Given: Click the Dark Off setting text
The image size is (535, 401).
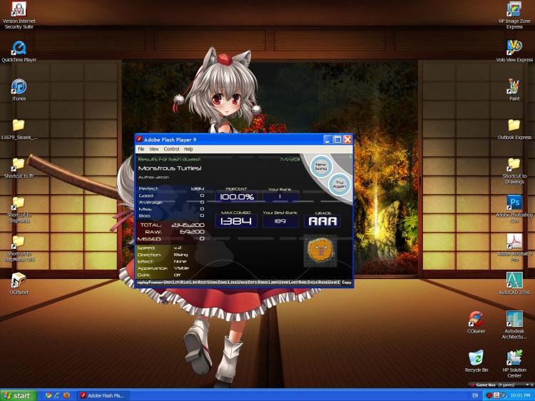Looking at the screenshot, I should pos(159,275).
